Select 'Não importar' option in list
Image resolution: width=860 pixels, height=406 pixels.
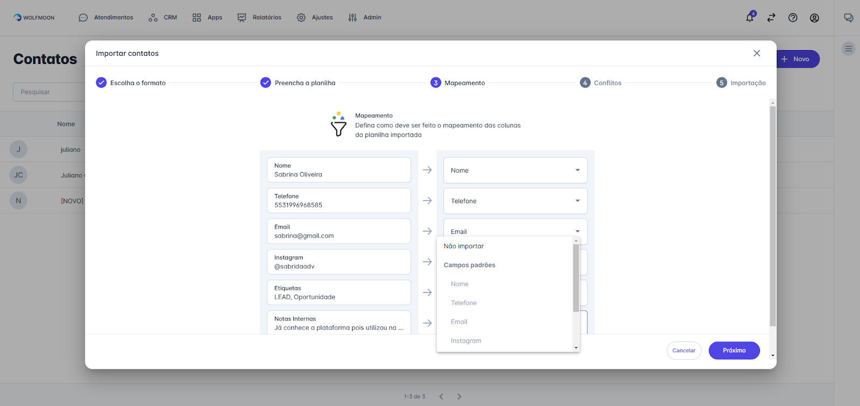click(x=464, y=246)
